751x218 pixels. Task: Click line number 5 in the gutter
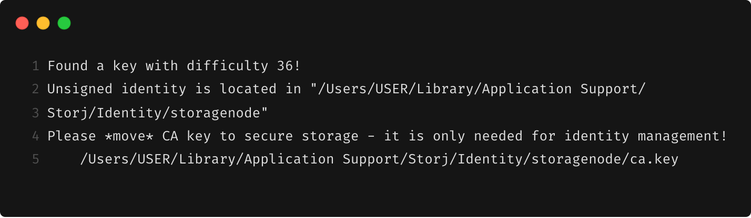(x=36, y=160)
